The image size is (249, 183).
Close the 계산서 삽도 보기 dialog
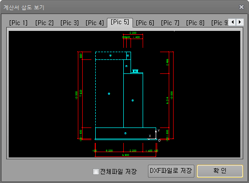point(241,7)
